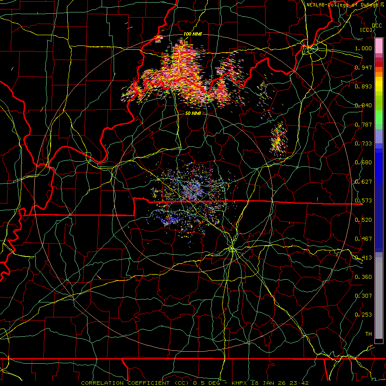Click the 1.000 color scale value
The image size is (386, 386).
(363, 48)
